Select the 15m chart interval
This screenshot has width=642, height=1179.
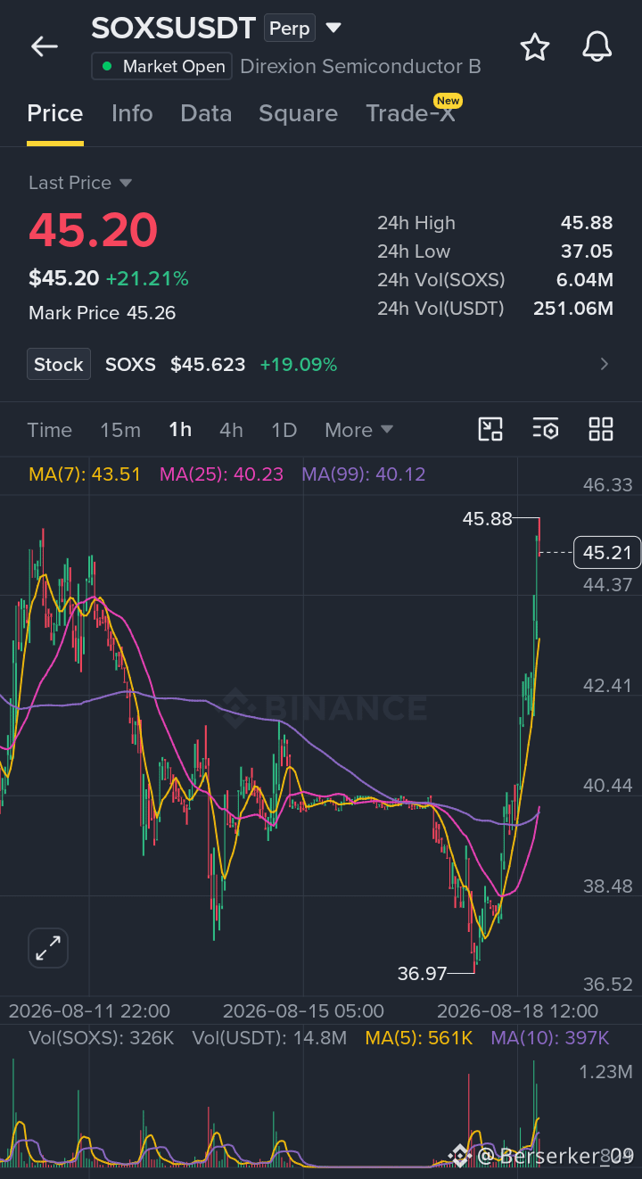(120, 430)
